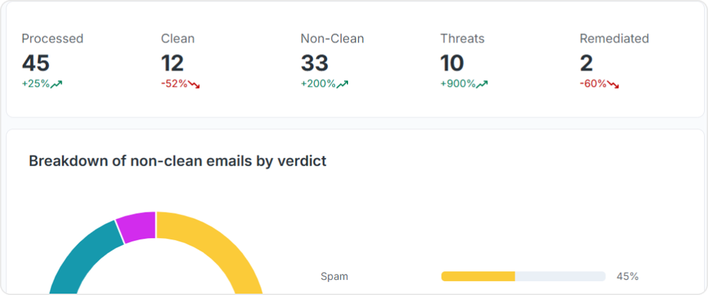
Task: Click the upward trend arrow under Processed
Action: point(56,84)
